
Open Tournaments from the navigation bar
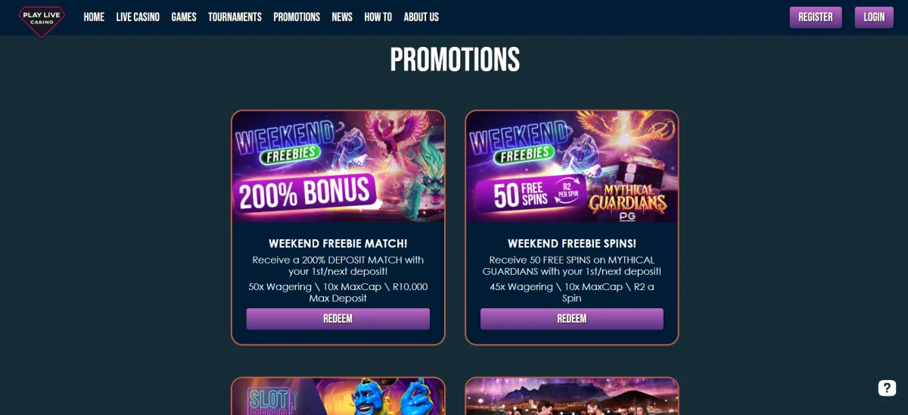[235, 17]
